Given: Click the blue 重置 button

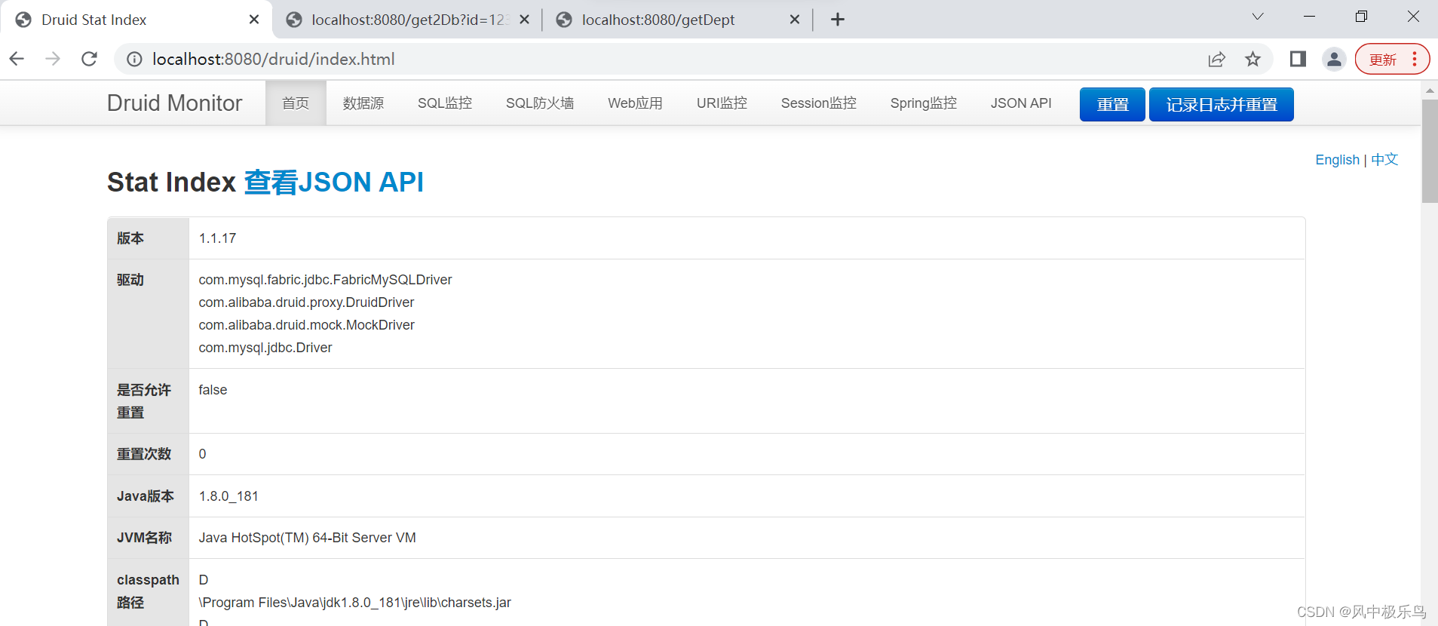Looking at the screenshot, I should [1112, 104].
